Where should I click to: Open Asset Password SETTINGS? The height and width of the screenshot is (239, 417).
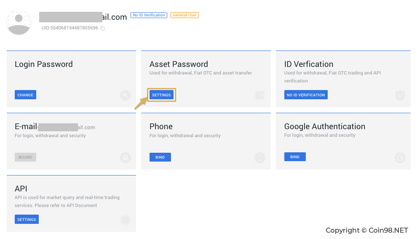[161, 95]
